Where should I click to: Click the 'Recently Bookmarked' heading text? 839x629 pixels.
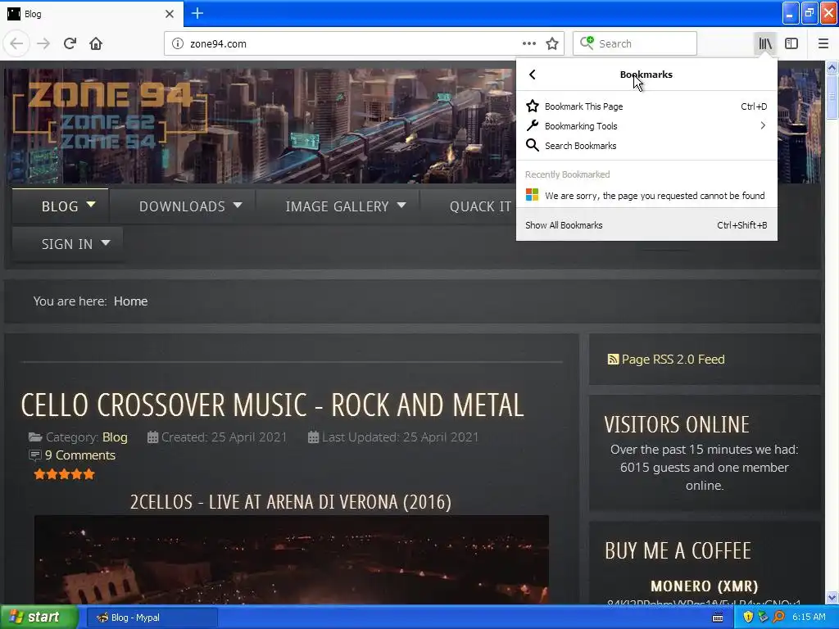coord(567,174)
